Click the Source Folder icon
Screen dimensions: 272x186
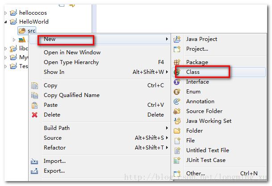[x=177, y=111]
